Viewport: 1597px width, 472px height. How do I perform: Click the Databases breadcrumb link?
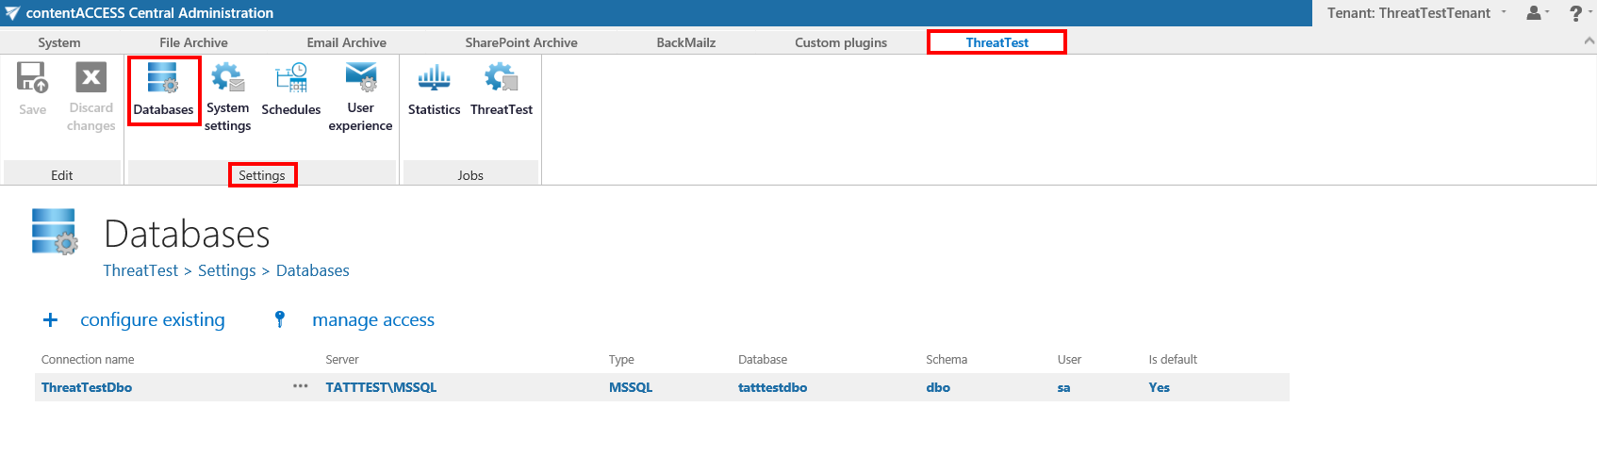point(313,270)
